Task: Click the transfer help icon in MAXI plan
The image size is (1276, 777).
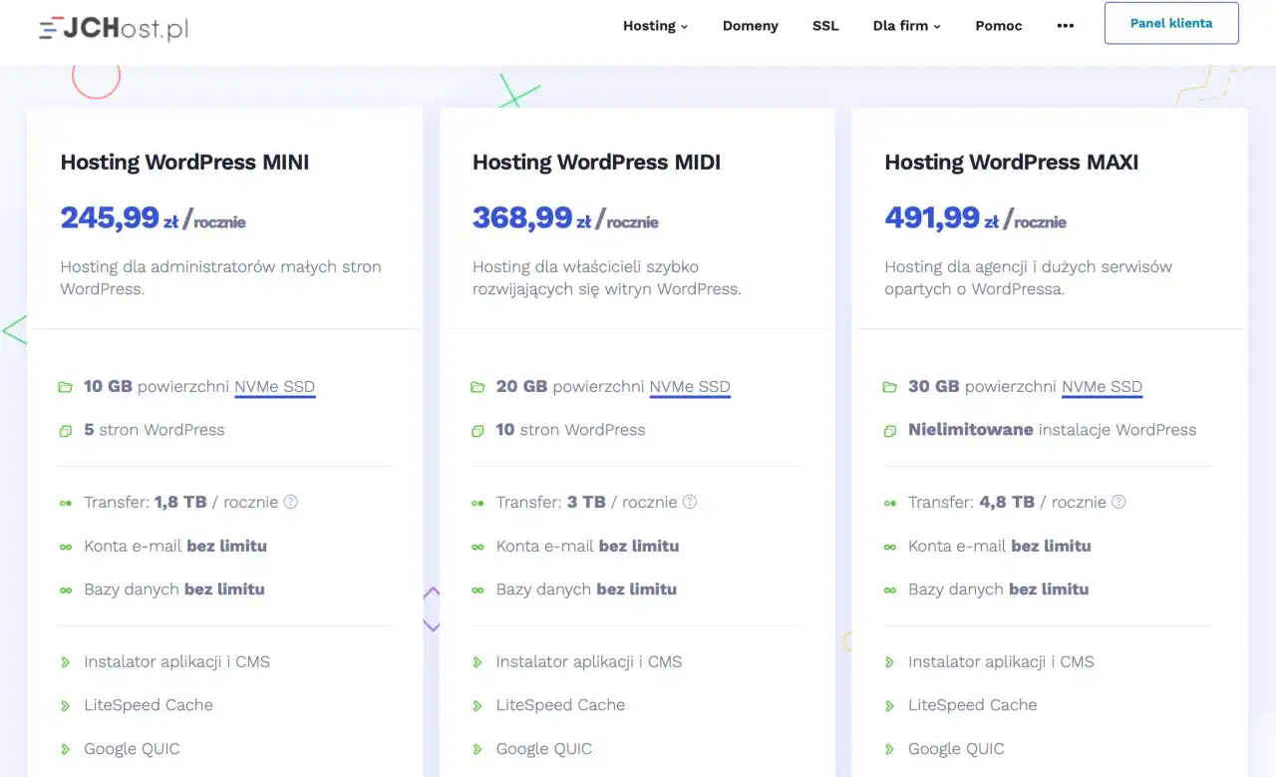Action: coord(1118,502)
